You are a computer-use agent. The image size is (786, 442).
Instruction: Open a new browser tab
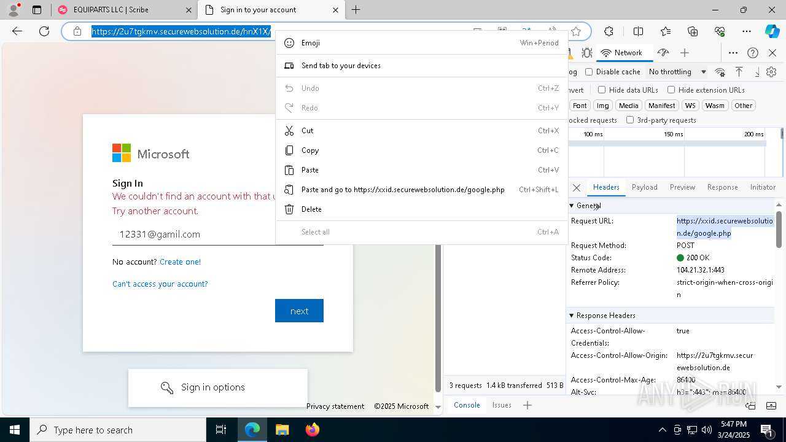(356, 10)
